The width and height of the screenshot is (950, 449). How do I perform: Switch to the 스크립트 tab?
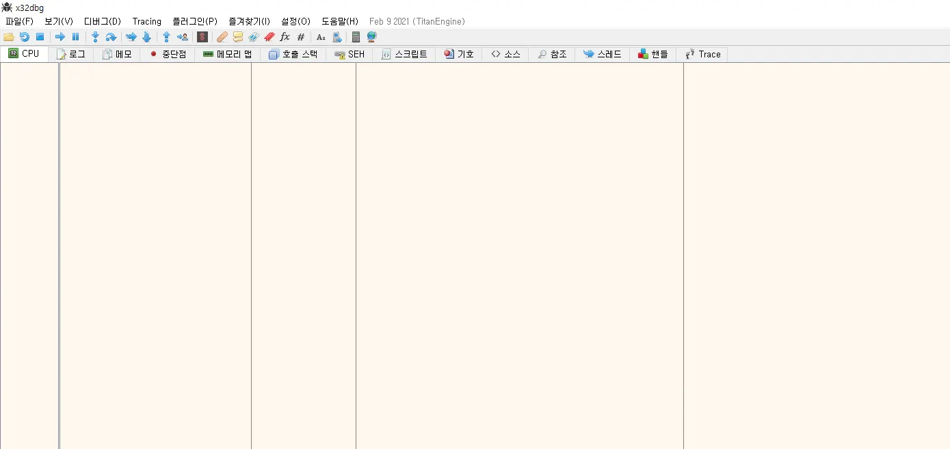(404, 54)
